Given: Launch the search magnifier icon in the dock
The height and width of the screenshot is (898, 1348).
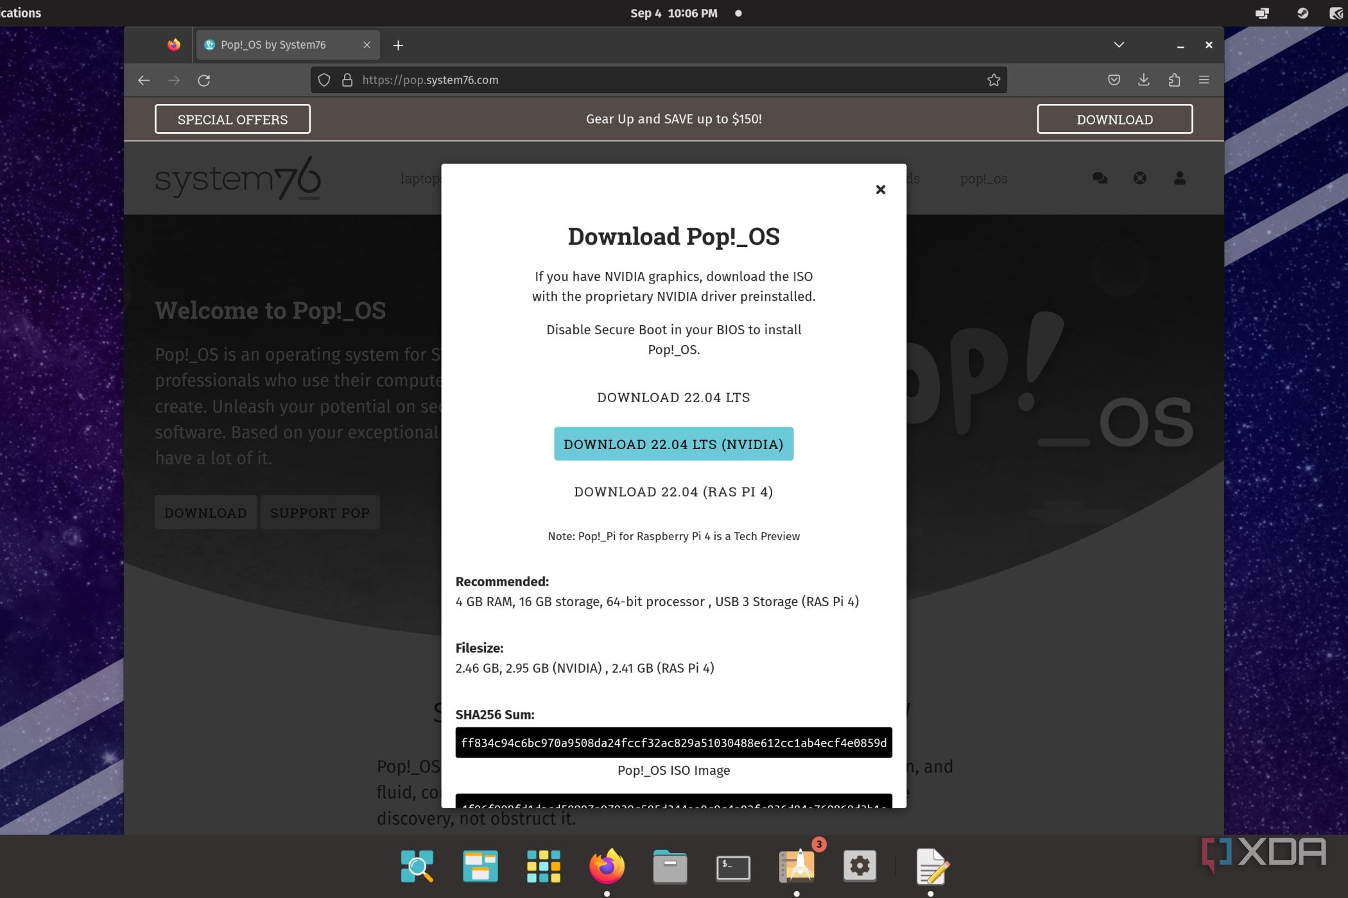Looking at the screenshot, I should [417, 867].
